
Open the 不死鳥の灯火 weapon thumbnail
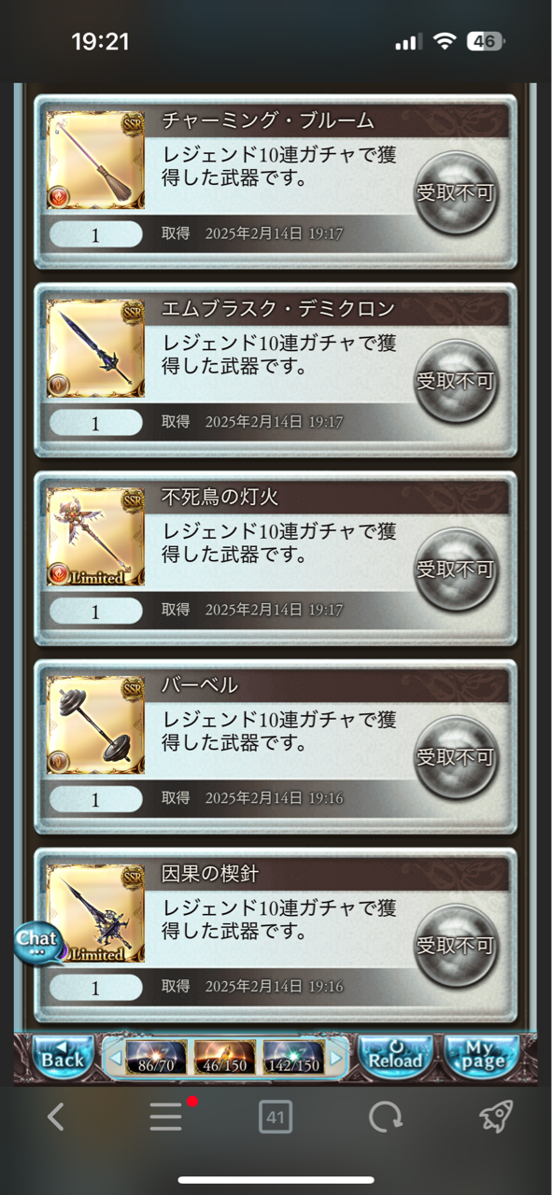[x=95, y=537]
